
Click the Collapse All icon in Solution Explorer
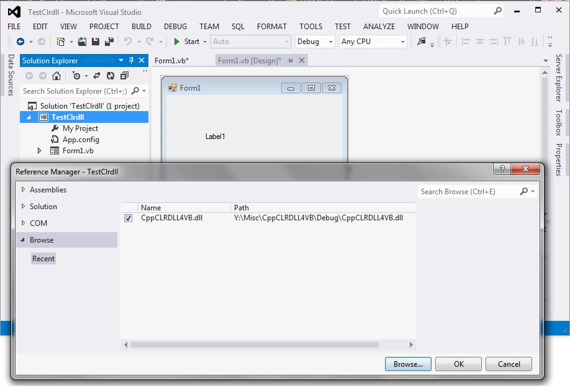[123, 75]
